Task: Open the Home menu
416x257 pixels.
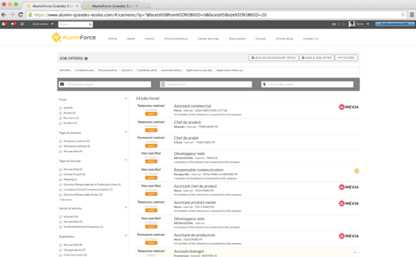Action: tap(112, 39)
